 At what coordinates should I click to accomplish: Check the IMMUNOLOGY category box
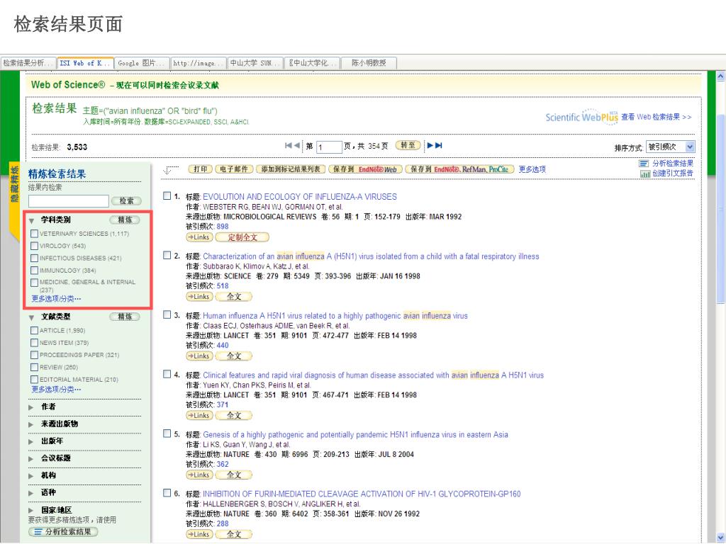pyautogui.click(x=34, y=270)
